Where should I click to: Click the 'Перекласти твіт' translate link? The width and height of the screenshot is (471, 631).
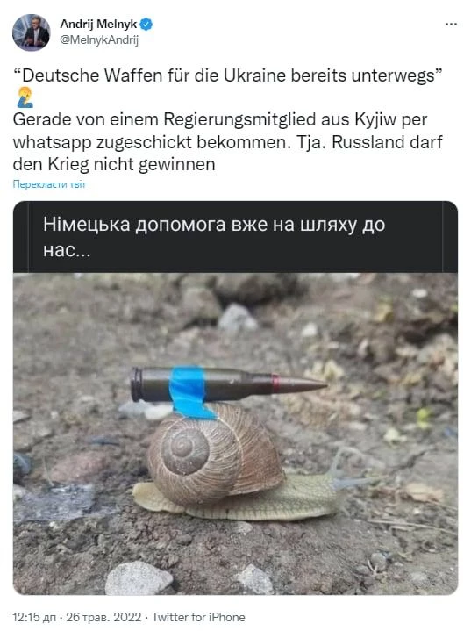point(49,184)
